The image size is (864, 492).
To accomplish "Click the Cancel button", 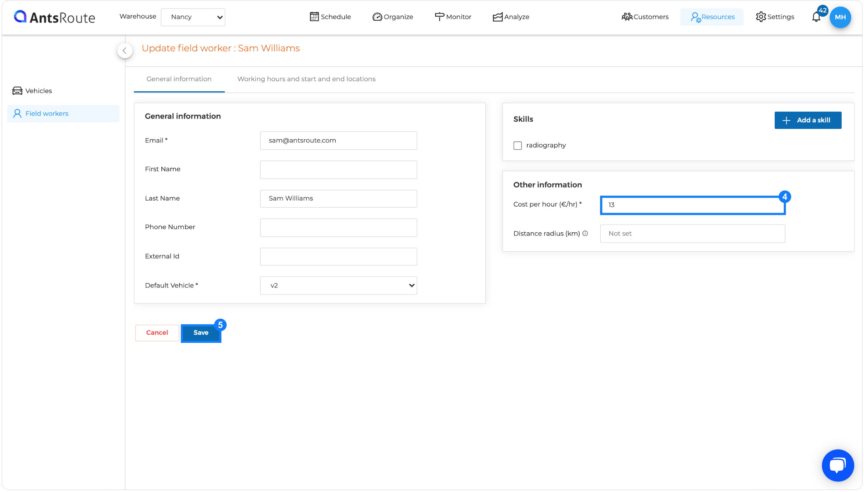I will tap(157, 333).
